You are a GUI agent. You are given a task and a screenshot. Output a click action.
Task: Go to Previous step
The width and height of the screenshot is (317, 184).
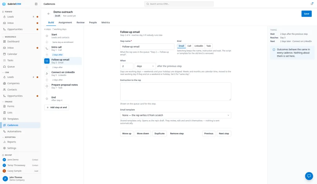[209, 134]
